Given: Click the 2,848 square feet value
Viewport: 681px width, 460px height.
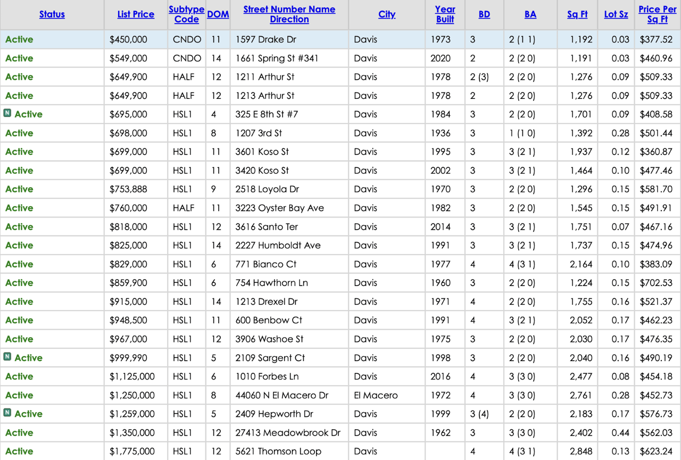Looking at the screenshot, I should (581, 451).
